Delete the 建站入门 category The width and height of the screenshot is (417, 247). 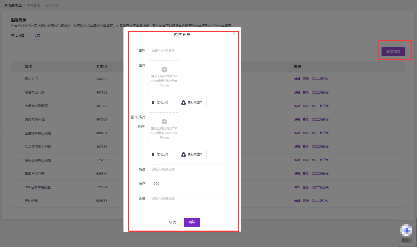click(x=306, y=79)
